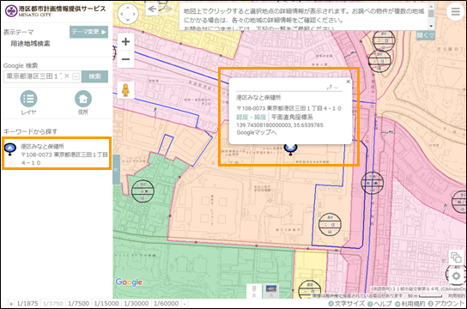Screen dimensions: 467x309
Task: Set map scale to 1/1875
Action: (x=27, y=304)
